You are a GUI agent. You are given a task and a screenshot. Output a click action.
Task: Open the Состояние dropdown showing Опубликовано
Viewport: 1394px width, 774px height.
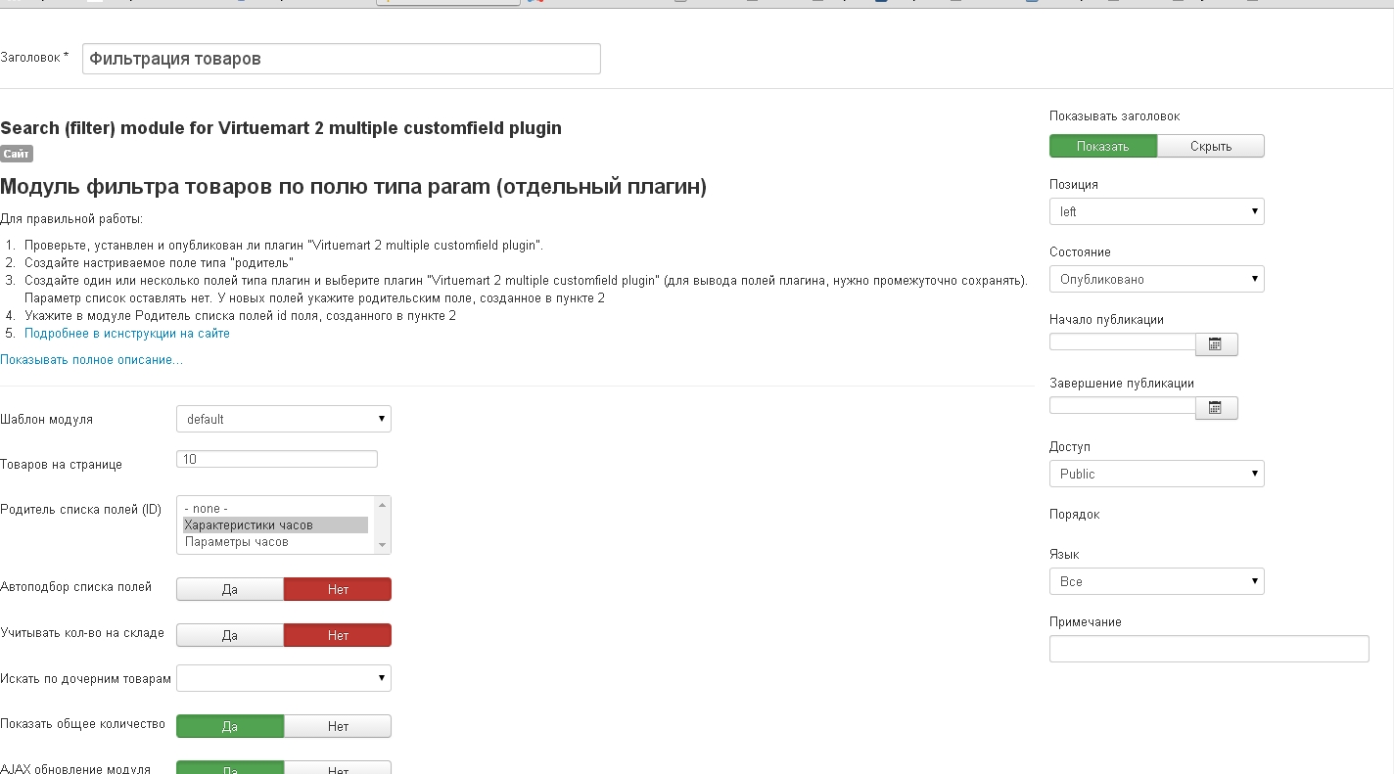point(1157,279)
